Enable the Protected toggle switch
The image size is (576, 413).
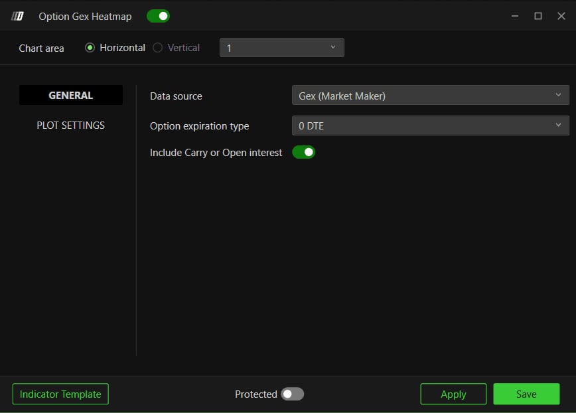point(293,394)
